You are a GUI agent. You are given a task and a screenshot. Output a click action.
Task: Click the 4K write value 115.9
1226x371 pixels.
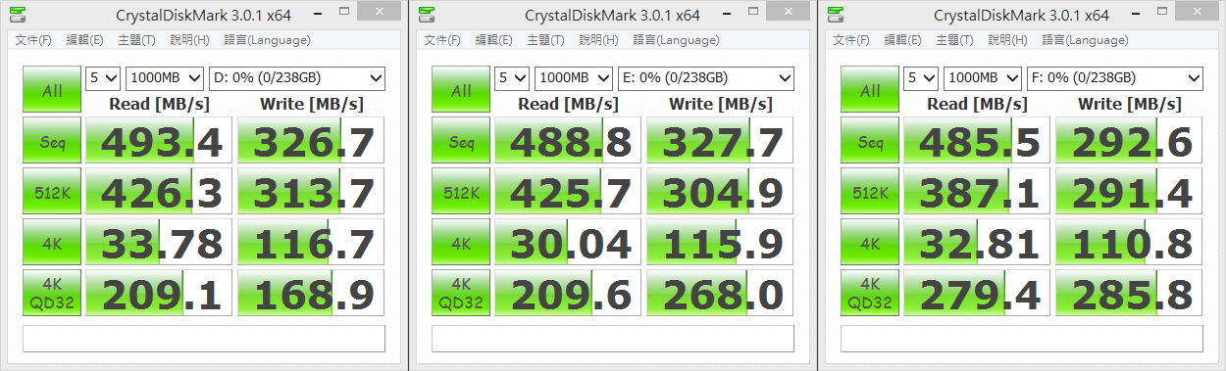(720, 243)
